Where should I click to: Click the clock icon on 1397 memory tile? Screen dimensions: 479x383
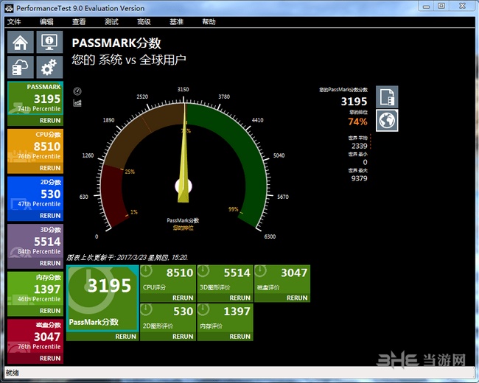click(203, 309)
